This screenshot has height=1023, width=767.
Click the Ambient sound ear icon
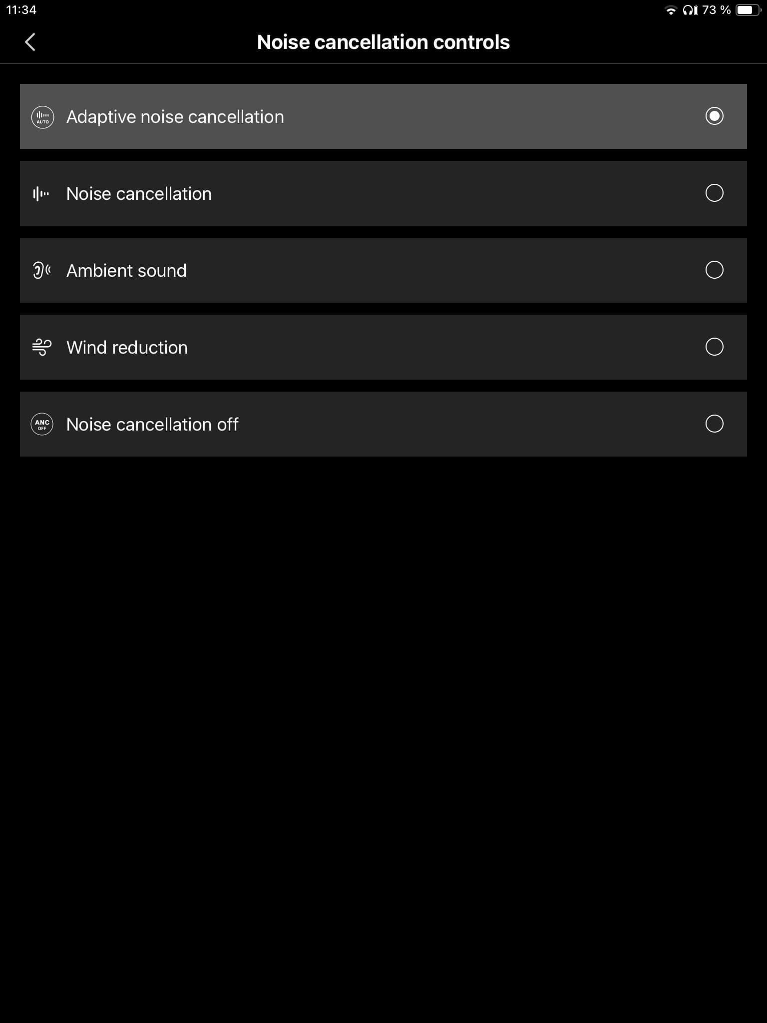[41, 270]
